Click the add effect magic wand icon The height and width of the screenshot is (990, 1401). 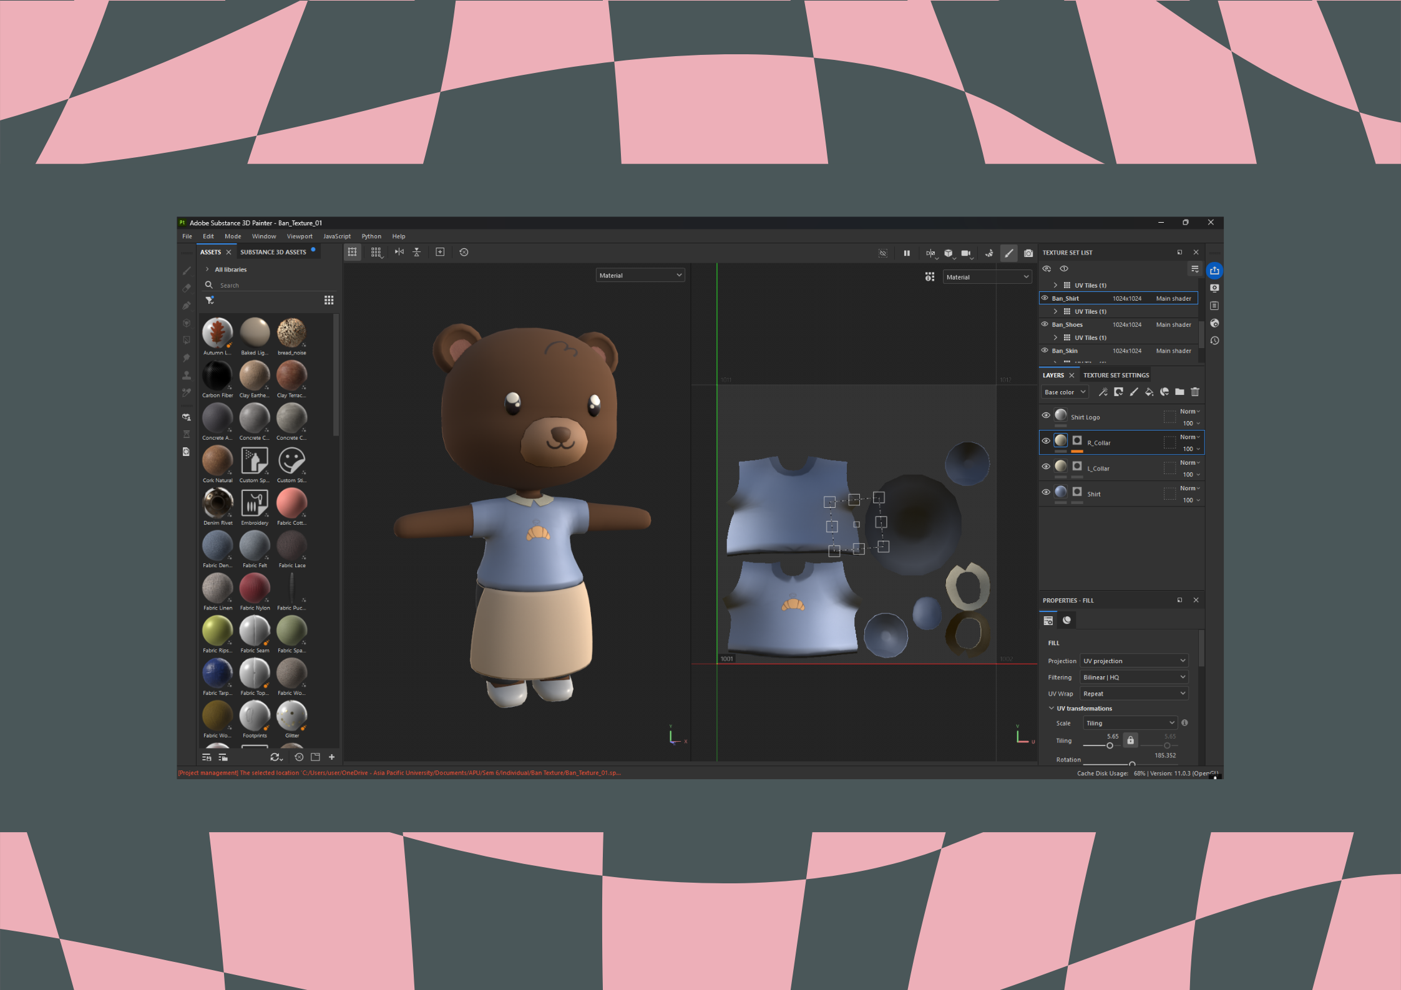(x=1103, y=392)
